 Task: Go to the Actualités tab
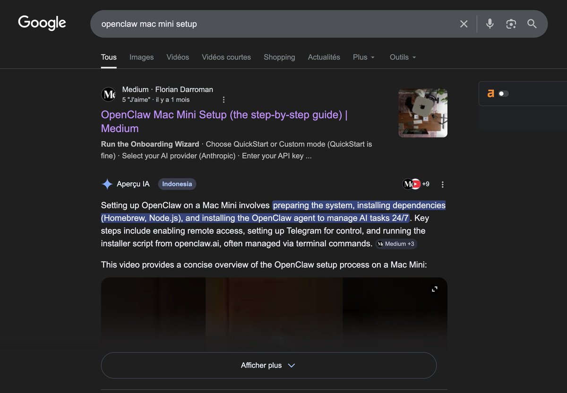pos(324,57)
